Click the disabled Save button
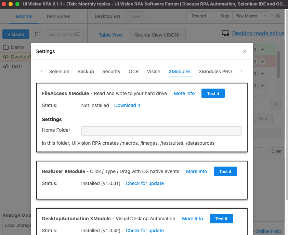This screenshot has height=235, width=288. click(135, 16)
